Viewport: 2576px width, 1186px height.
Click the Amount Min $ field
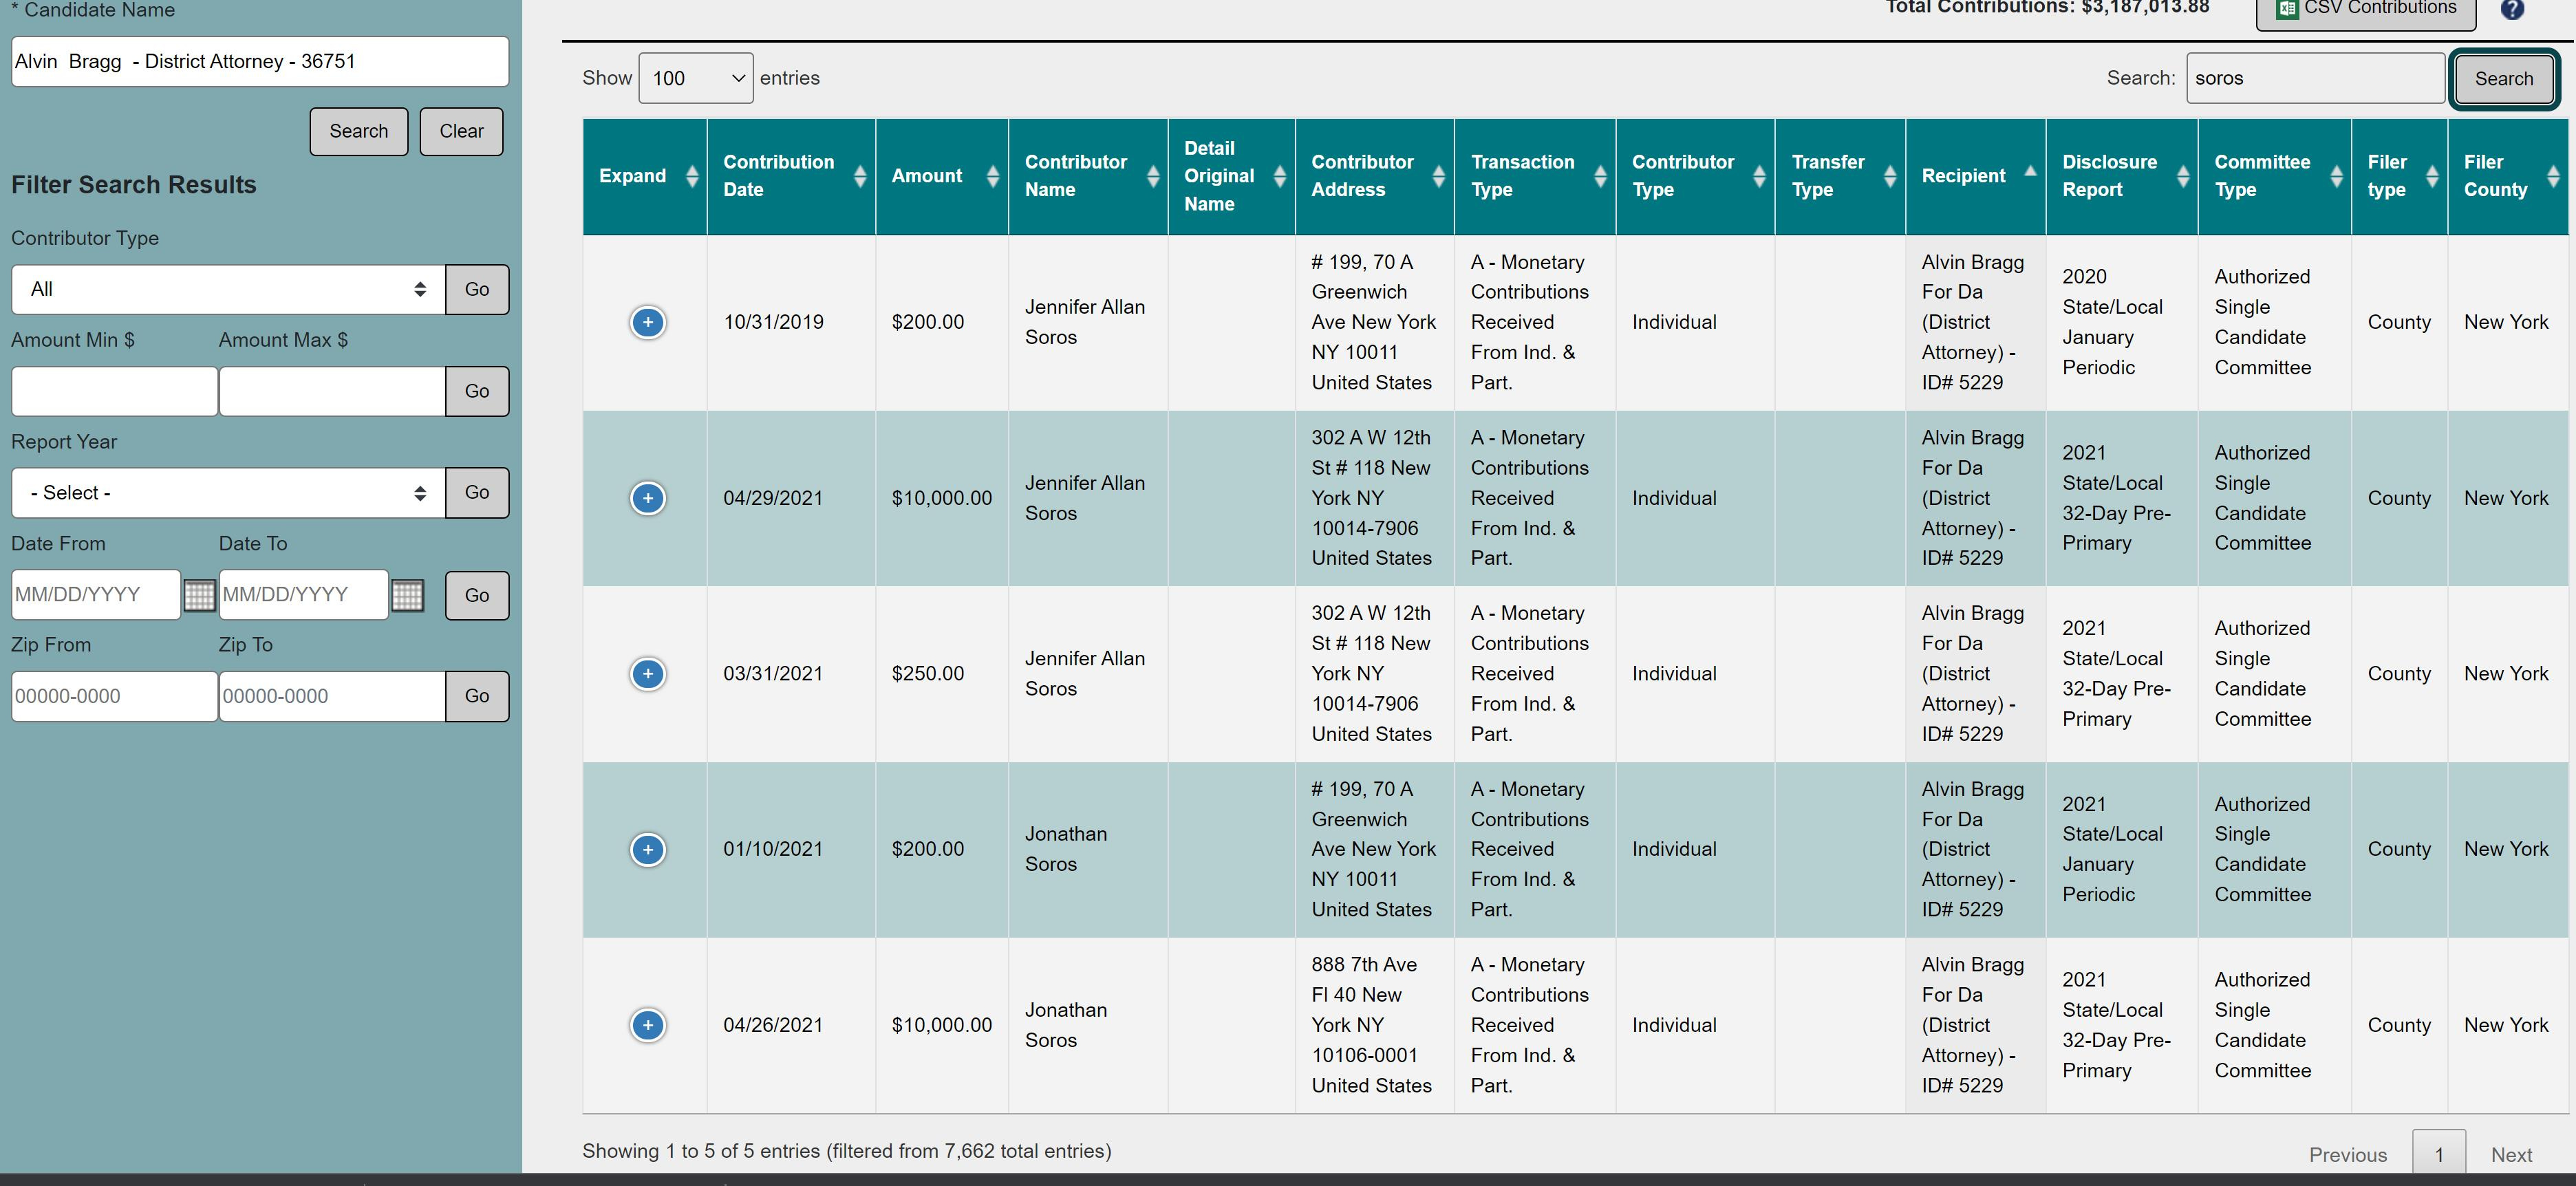pyautogui.click(x=114, y=391)
